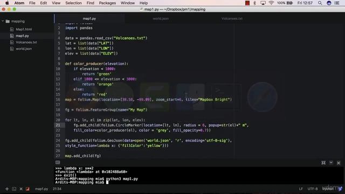Image resolution: width=345 pixels, height=194 pixels.
Task: Open Map1.html in the tree view
Action: [24, 29]
